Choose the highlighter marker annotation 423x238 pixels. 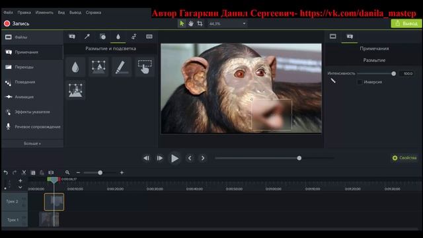click(122, 67)
